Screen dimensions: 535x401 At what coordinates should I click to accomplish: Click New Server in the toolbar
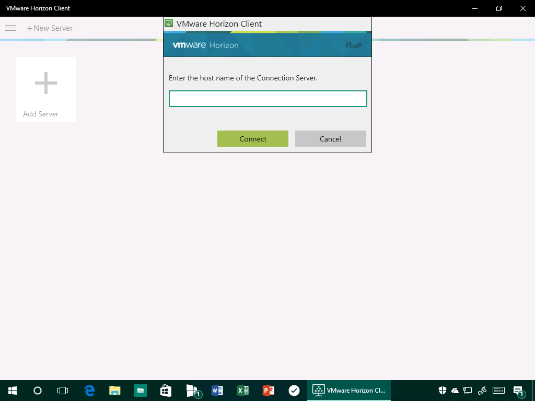[x=50, y=28]
